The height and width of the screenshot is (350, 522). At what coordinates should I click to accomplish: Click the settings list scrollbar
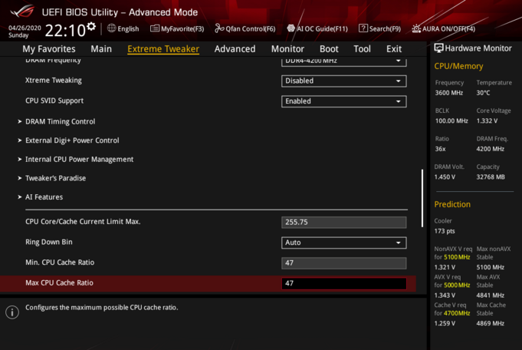coord(422,198)
